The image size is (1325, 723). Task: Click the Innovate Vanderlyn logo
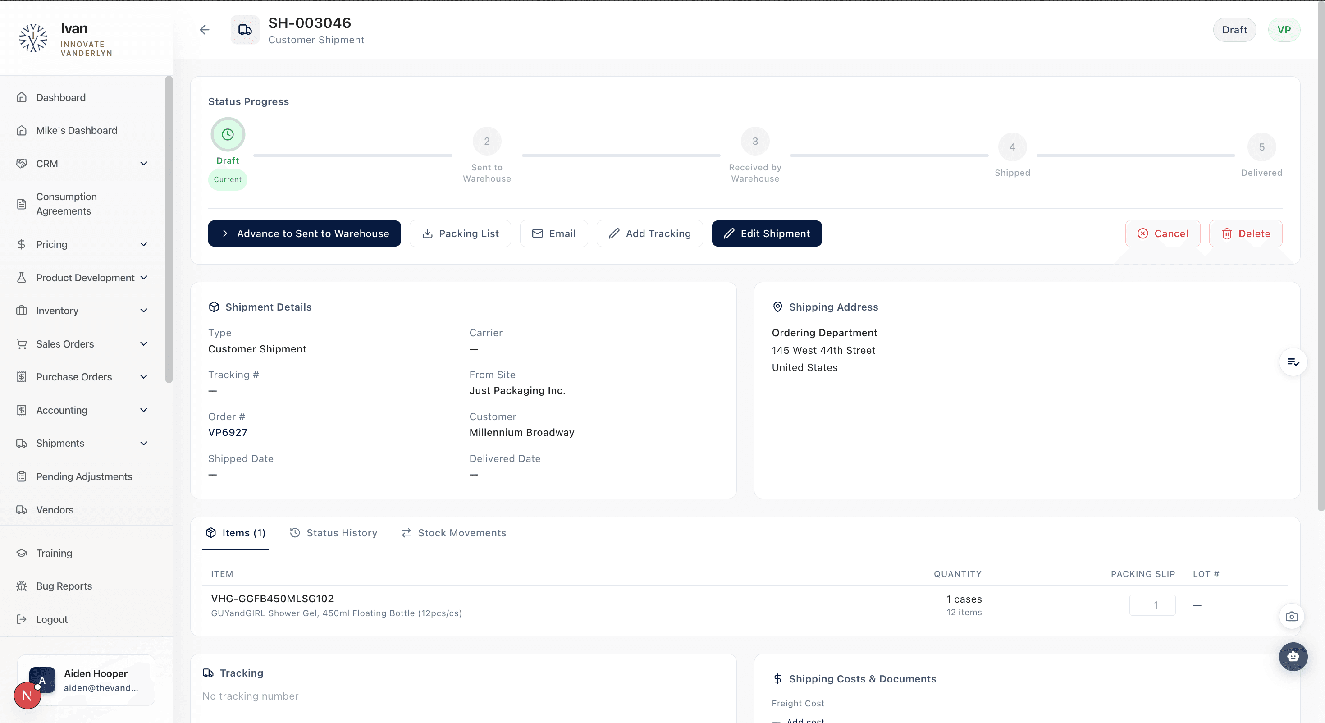point(33,38)
